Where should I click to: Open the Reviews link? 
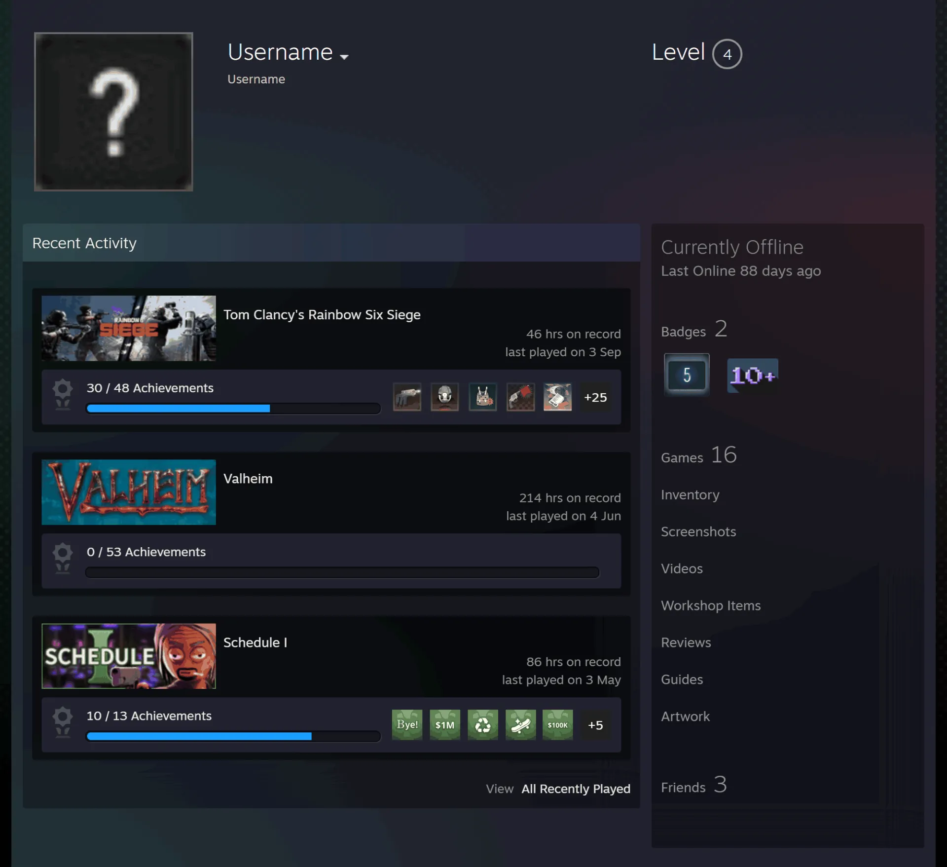click(x=686, y=642)
